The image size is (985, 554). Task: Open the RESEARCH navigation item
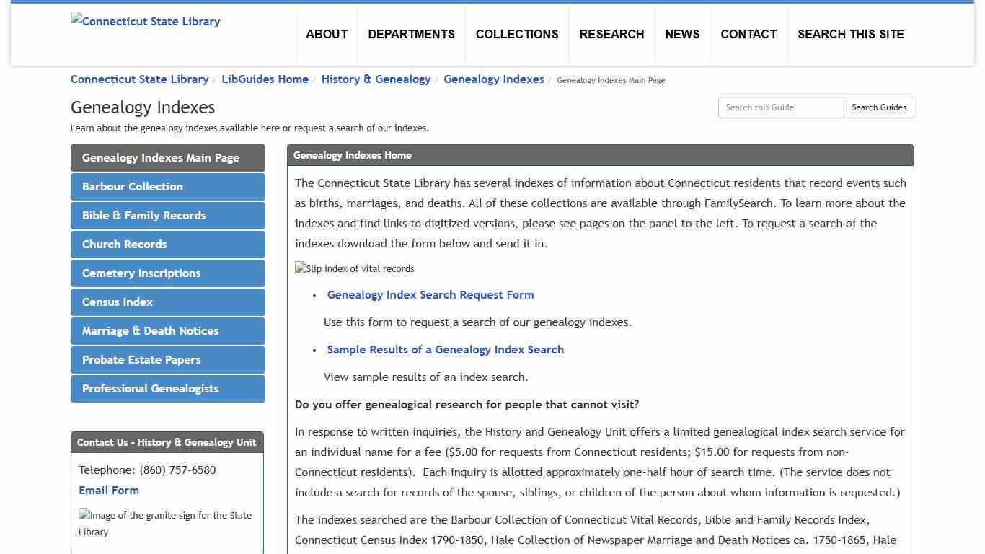(611, 34)
